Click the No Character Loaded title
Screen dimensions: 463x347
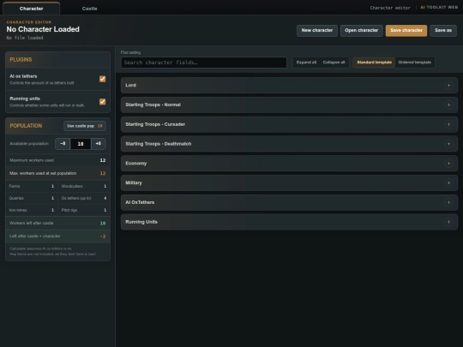[x=43, y=29]
